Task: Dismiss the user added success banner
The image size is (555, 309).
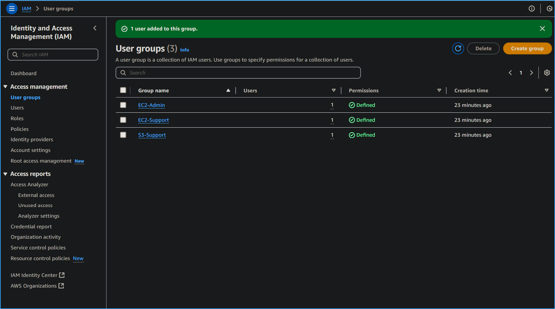Action: 542,29
